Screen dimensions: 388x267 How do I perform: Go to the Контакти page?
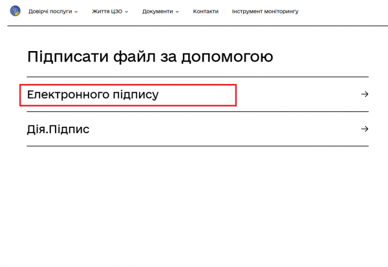(x=206, y=12)
